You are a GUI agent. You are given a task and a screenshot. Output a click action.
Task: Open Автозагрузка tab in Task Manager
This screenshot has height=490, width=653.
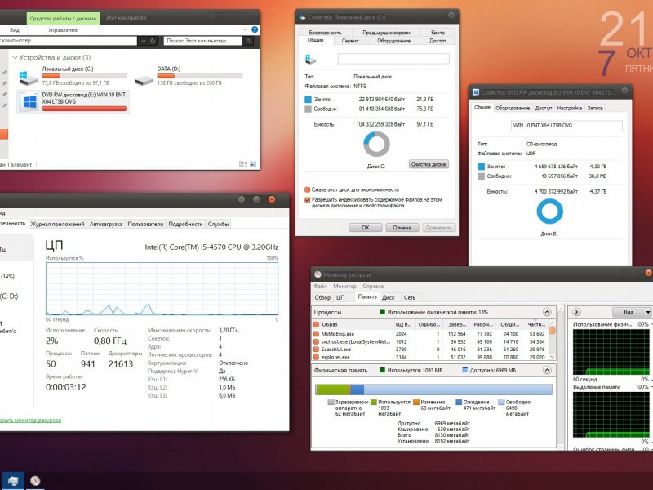click(106, 224)
